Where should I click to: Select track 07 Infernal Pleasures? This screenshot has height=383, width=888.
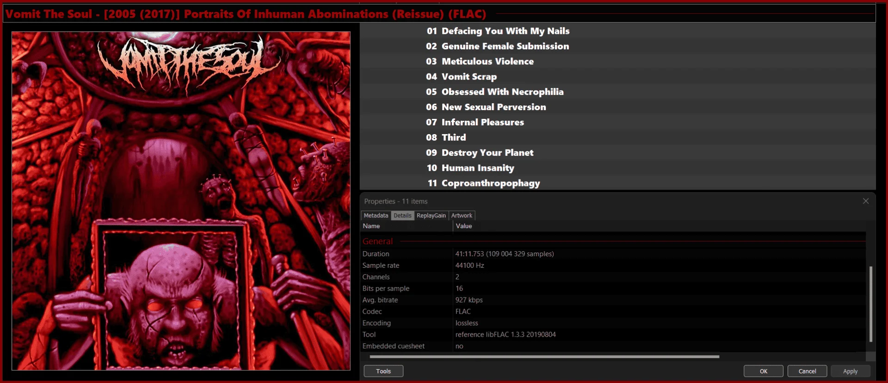point(617,123)
